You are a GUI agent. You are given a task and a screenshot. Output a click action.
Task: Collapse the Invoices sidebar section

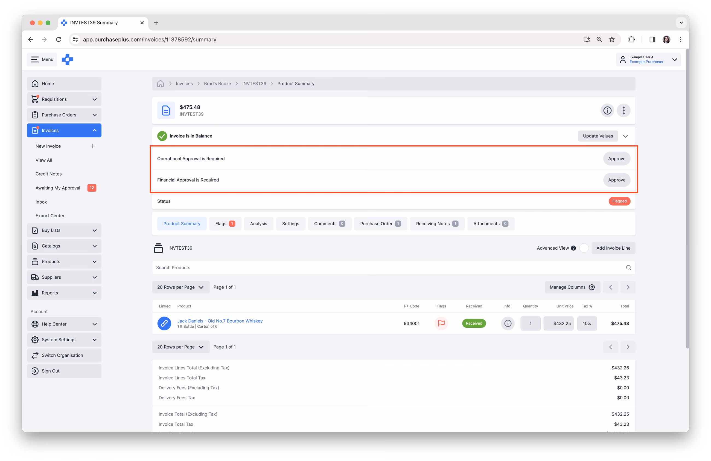(x=64, y=131)
